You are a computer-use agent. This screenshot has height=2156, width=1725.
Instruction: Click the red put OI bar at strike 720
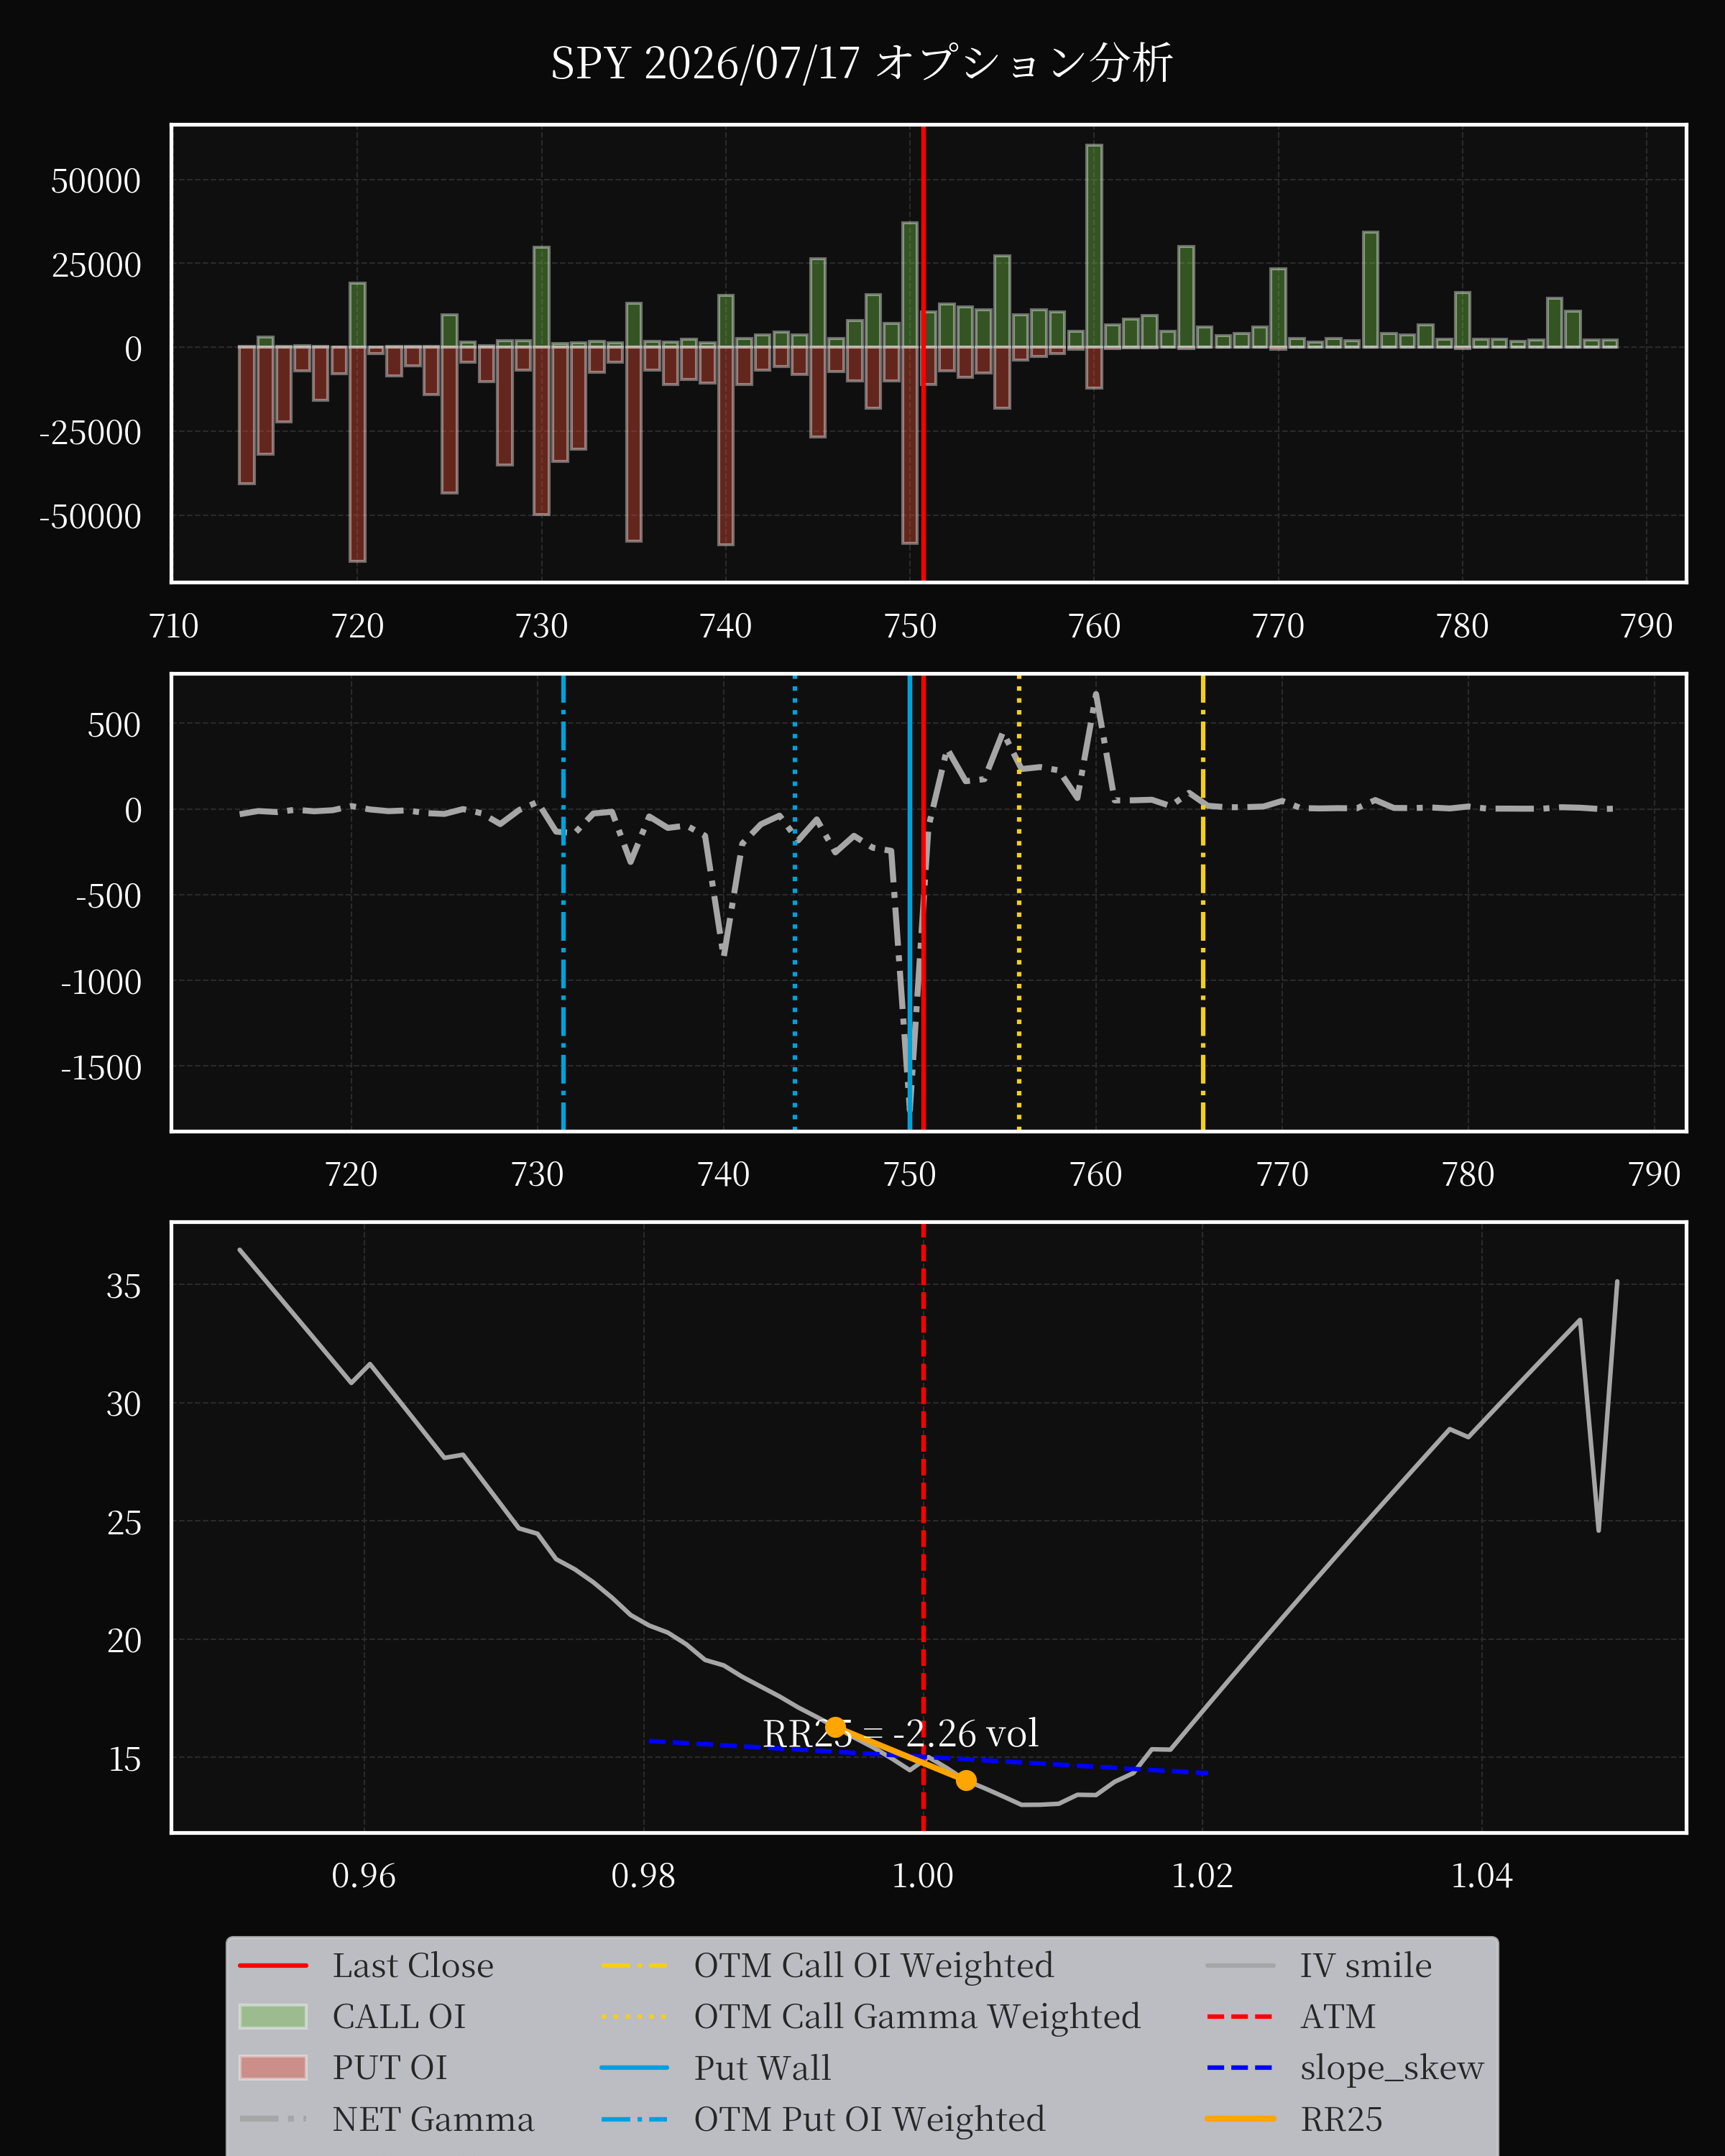357,454
